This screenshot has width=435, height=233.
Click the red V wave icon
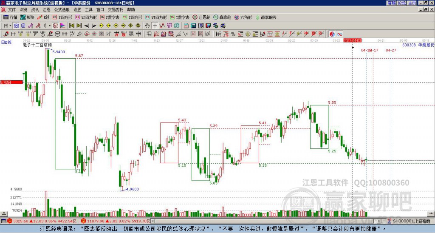pyautogui.click(x=162, y=26)
